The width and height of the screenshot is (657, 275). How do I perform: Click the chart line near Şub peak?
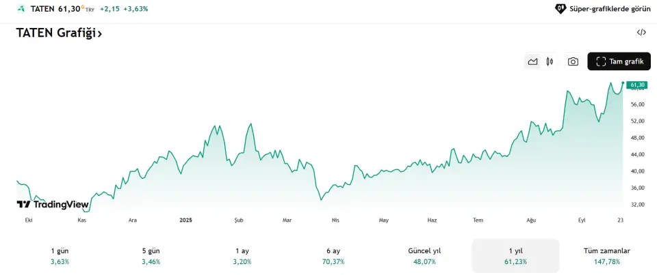[251, 124]
